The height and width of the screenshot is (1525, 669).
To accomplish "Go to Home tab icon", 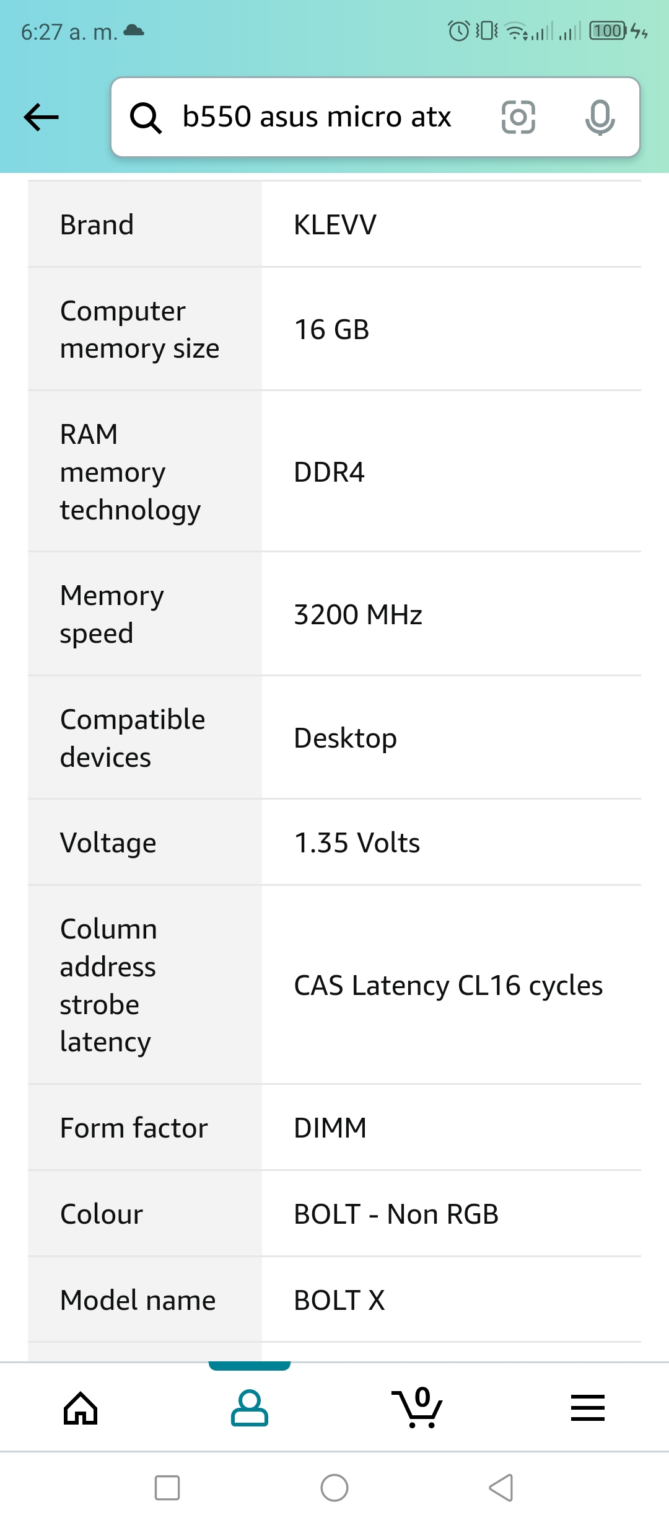I will [81, 1408].
